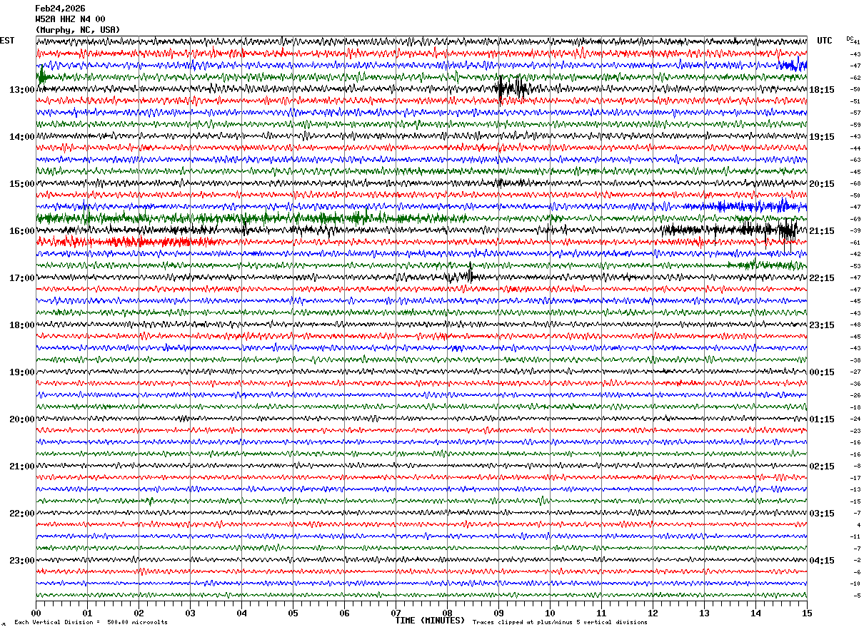This screenshot has height=632, width=864.
Task: Click the black seismic burst on 13:00 trace
Action: click(513, 88)
